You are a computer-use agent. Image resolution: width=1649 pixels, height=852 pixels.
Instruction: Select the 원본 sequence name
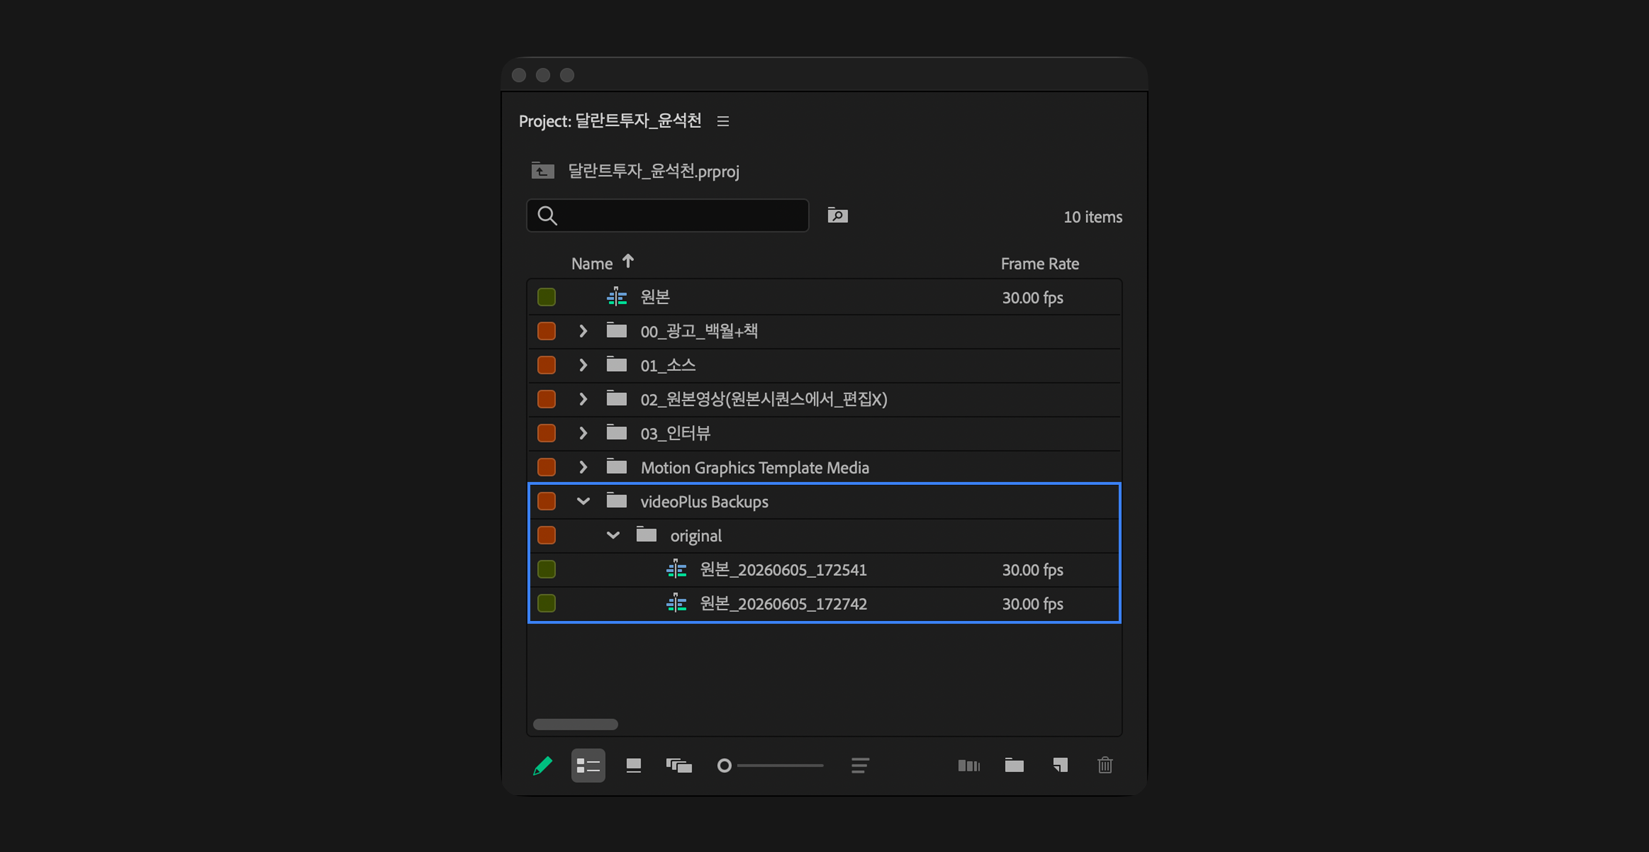point(655,297)
